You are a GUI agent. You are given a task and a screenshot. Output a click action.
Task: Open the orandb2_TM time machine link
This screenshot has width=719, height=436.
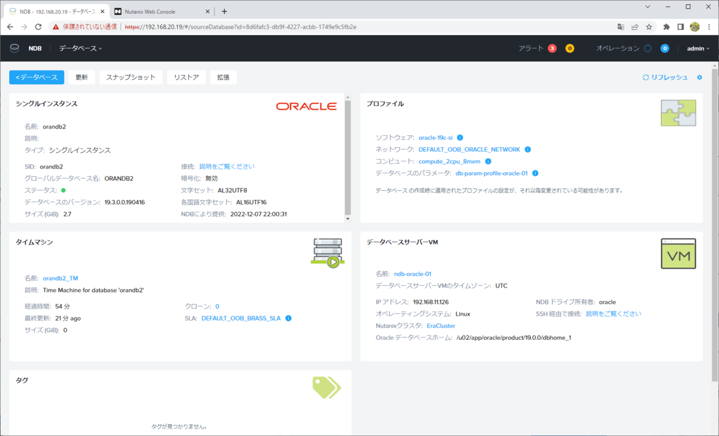pyautogui.click(x=61, y=278)
